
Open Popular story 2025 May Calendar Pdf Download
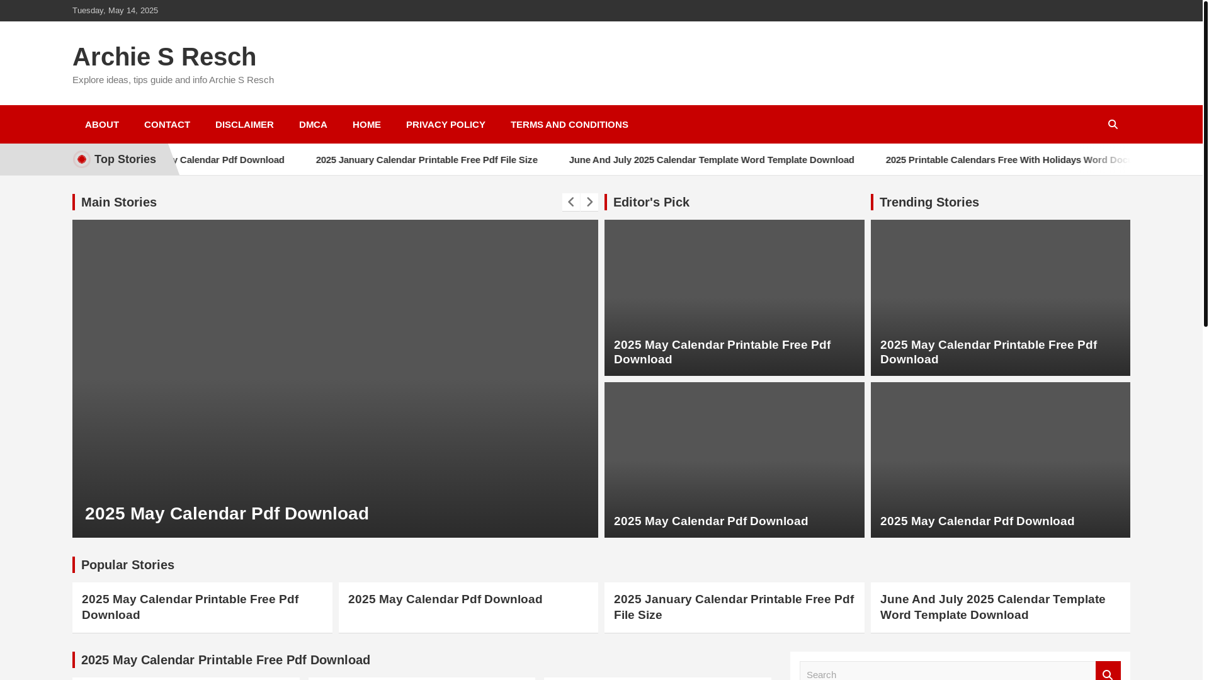coord(445,599)
